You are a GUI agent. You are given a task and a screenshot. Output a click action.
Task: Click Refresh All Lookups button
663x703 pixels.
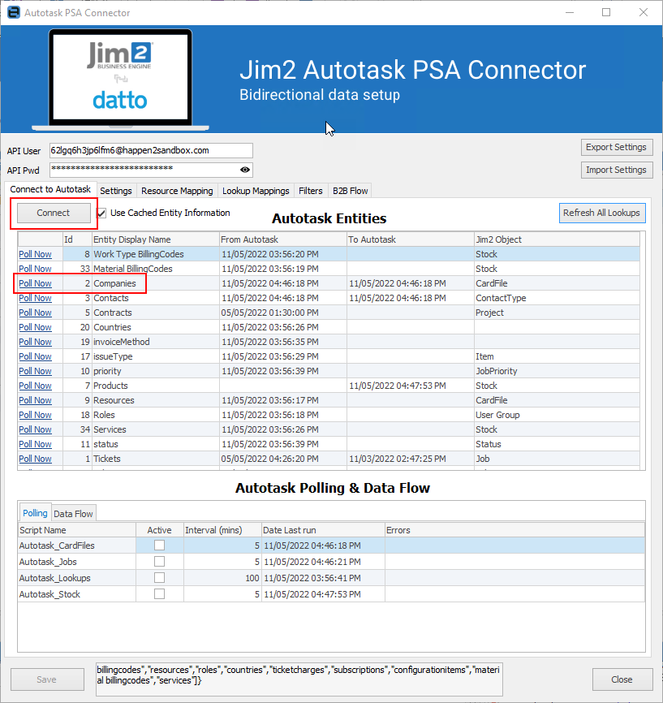tap(601, 213)
